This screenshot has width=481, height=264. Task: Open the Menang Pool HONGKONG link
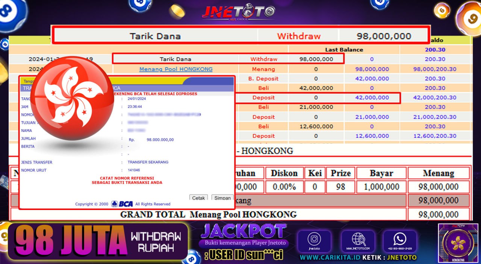pos(176,69)
